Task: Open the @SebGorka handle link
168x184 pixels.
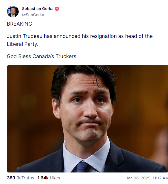Action: 33,15
